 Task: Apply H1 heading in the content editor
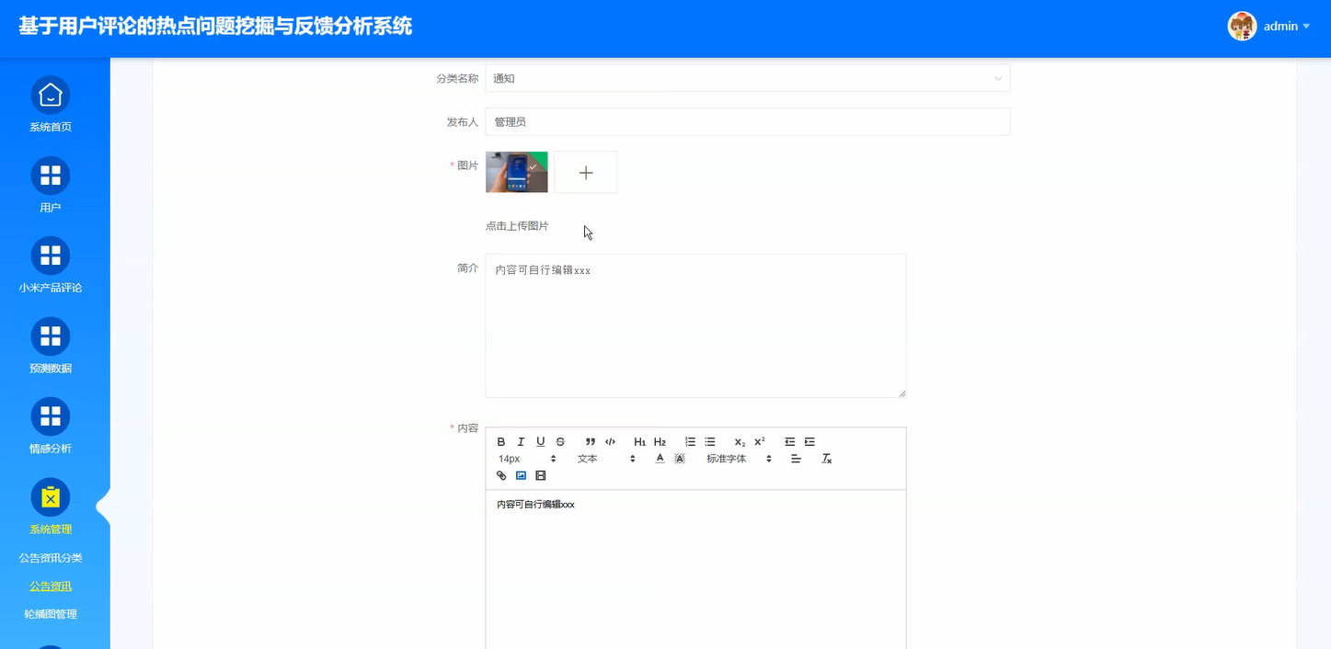(x=639, y=441)
